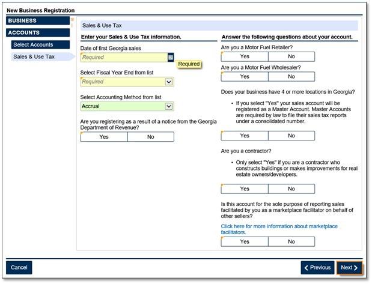Cancel the business registration
Viewport: 372px width, 284px height.
[19, 268]
